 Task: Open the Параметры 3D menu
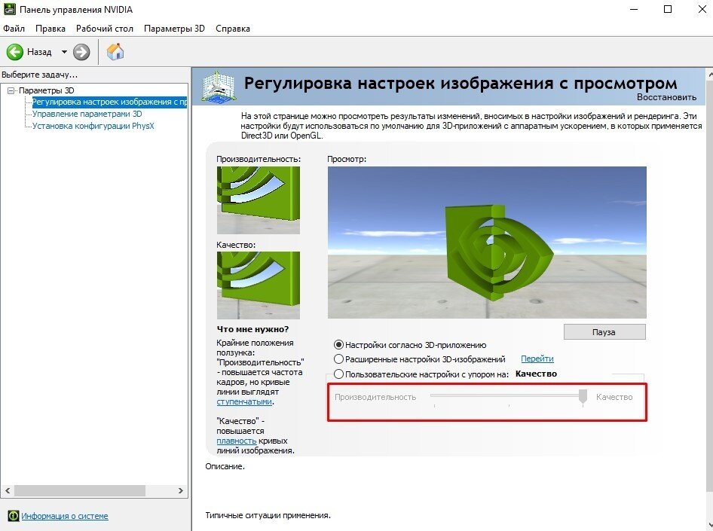(174, 28)
